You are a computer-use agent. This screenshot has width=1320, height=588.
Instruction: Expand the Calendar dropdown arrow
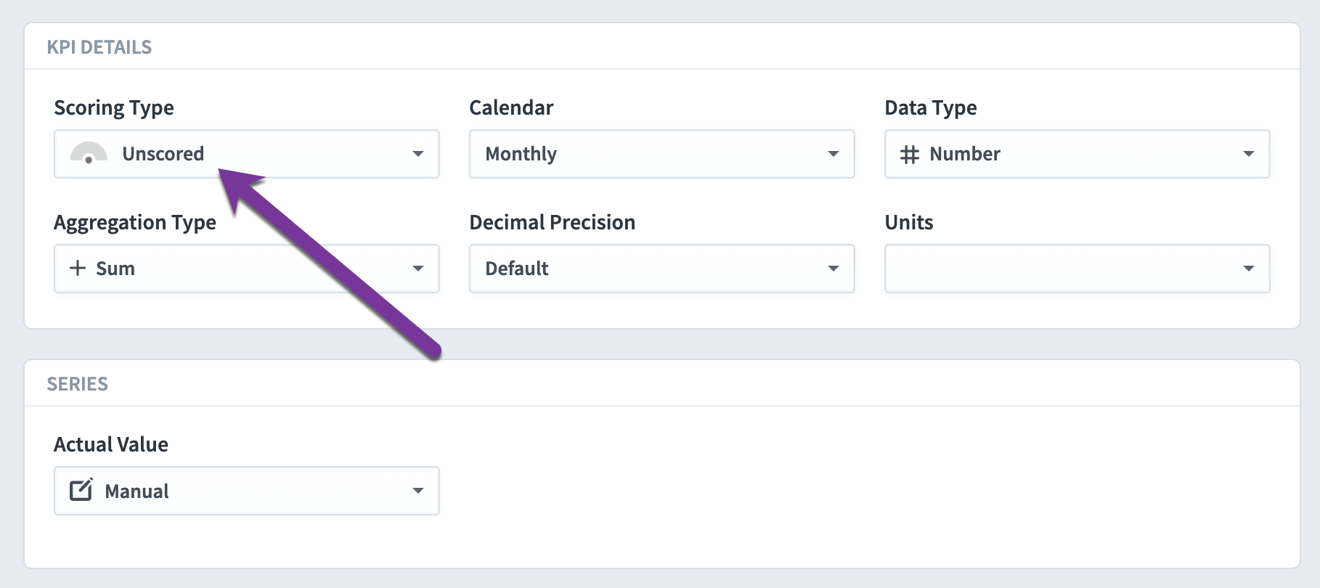834,154
